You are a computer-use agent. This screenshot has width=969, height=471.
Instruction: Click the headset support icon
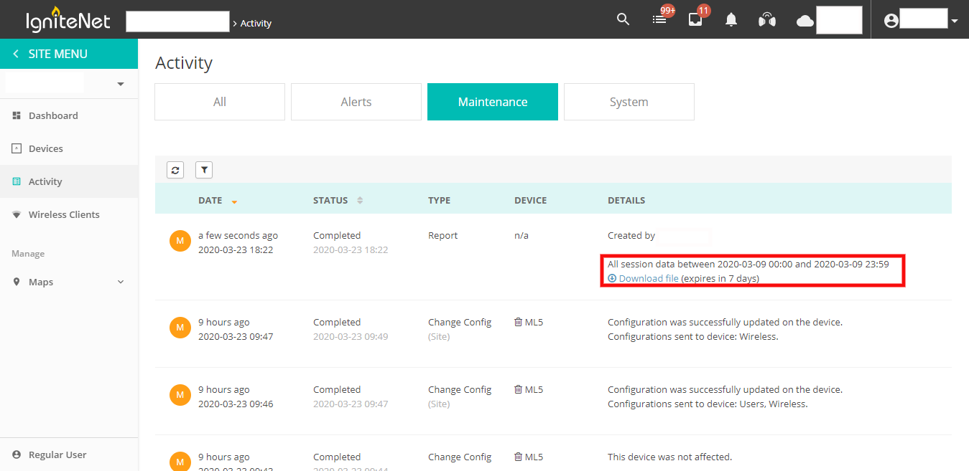[x=767, y=20]
